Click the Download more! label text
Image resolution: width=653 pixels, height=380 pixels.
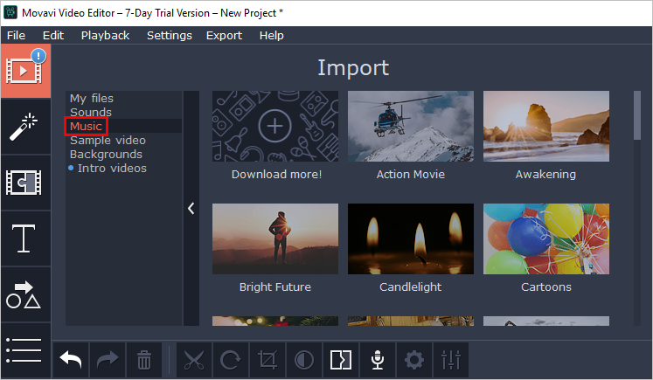(x=276, y=175)
